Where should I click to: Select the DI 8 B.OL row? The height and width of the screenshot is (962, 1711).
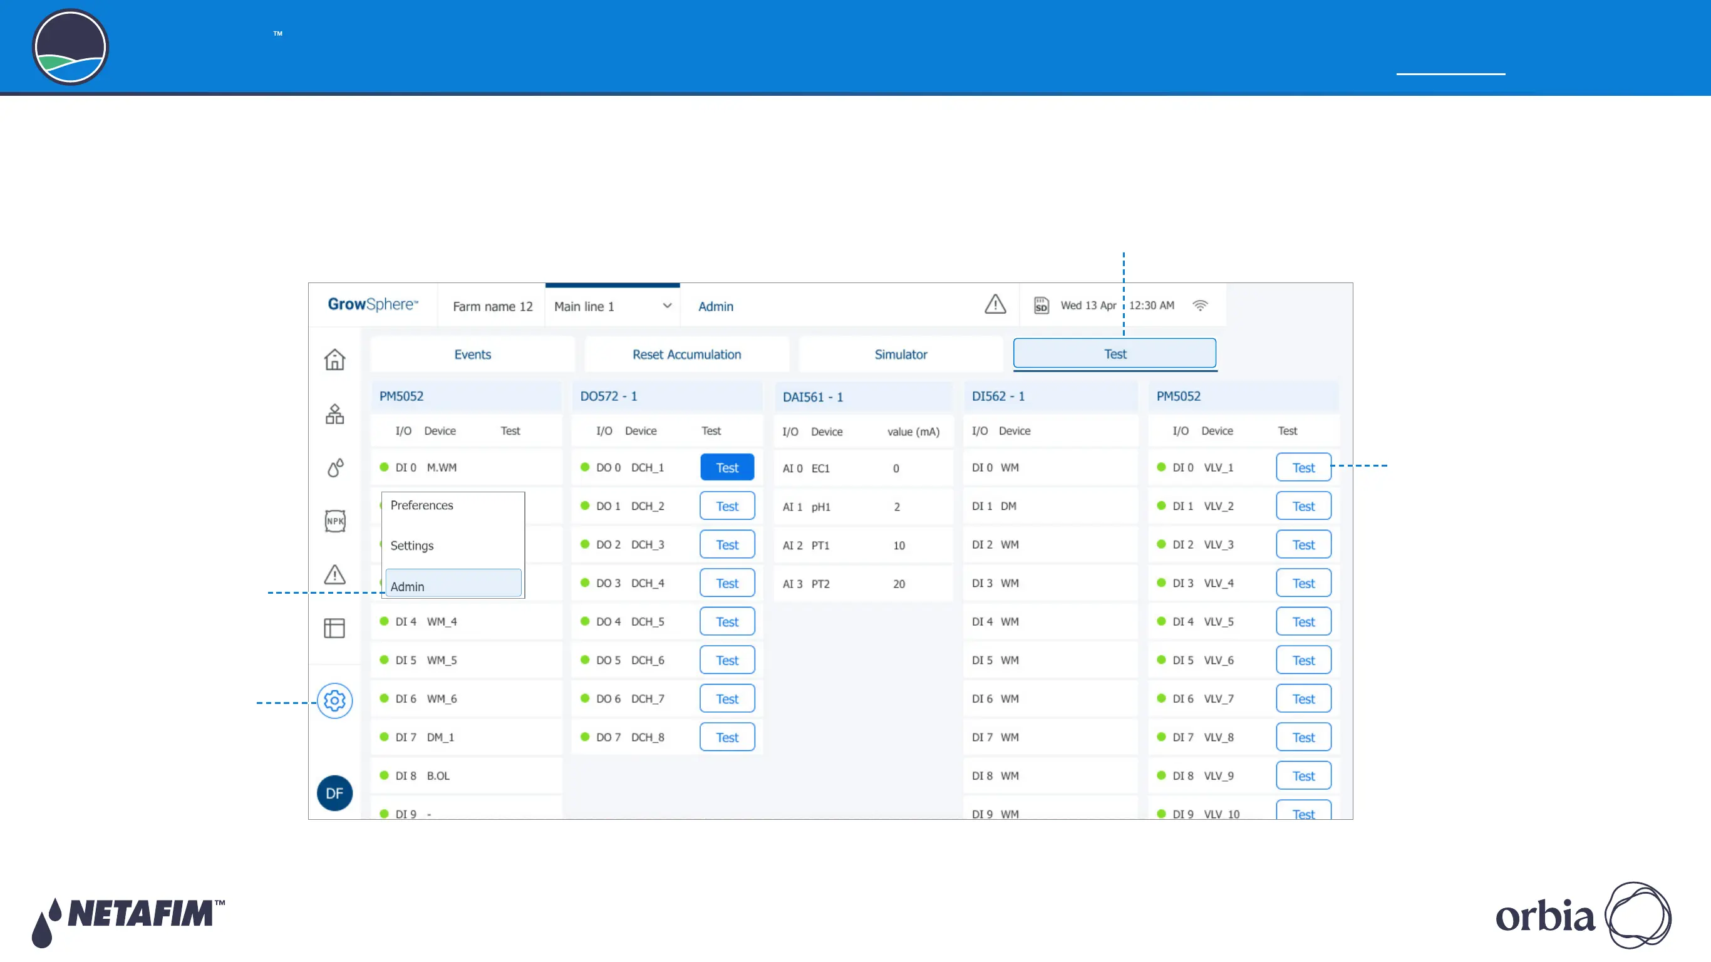click(467, 776)
